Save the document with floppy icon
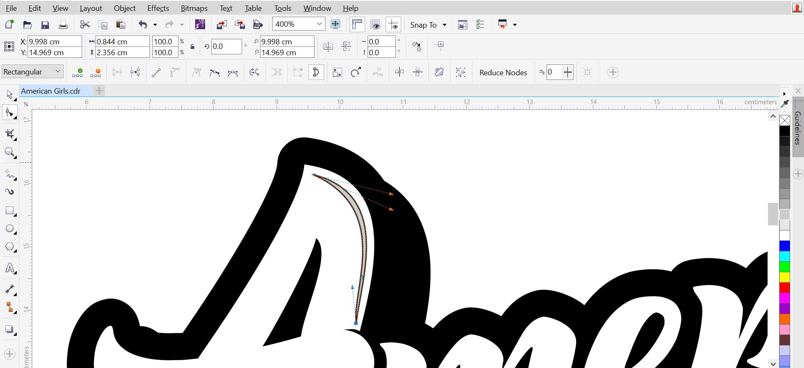This screenshot has height=368, width=804. click(45, 25)
